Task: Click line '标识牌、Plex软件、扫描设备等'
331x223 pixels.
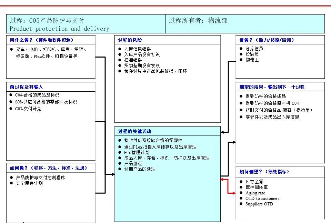Action: click(x=47, y=56)
